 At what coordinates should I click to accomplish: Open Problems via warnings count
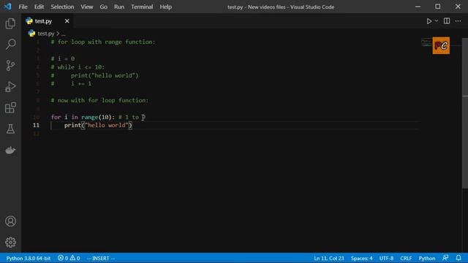pyautogui.click(x=75, y=258)
